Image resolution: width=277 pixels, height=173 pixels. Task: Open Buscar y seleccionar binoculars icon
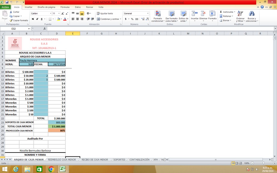point(251,14)
